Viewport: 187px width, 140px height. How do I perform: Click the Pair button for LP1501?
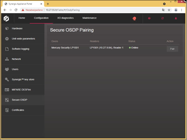(x=172, y=49)
